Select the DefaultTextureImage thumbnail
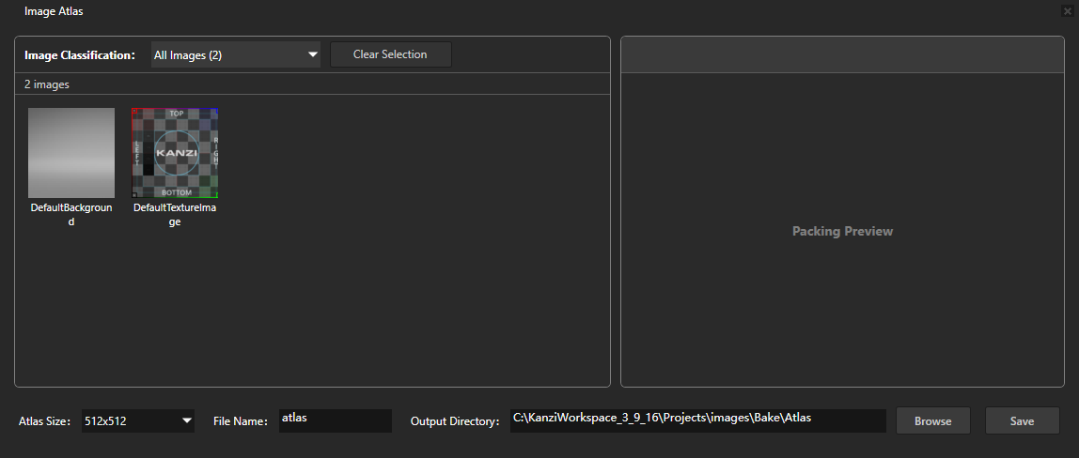This screenshot has width=1079, height=458. (x=175, y=152)
